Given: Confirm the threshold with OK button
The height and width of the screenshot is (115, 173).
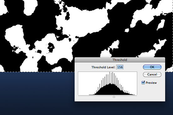Looking at the screenshot, I should point(152,67).
